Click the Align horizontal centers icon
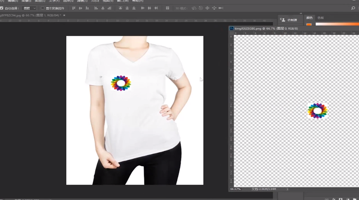This screenshot has height=200, width=359. pyautogui.click(x=103, y=8)
